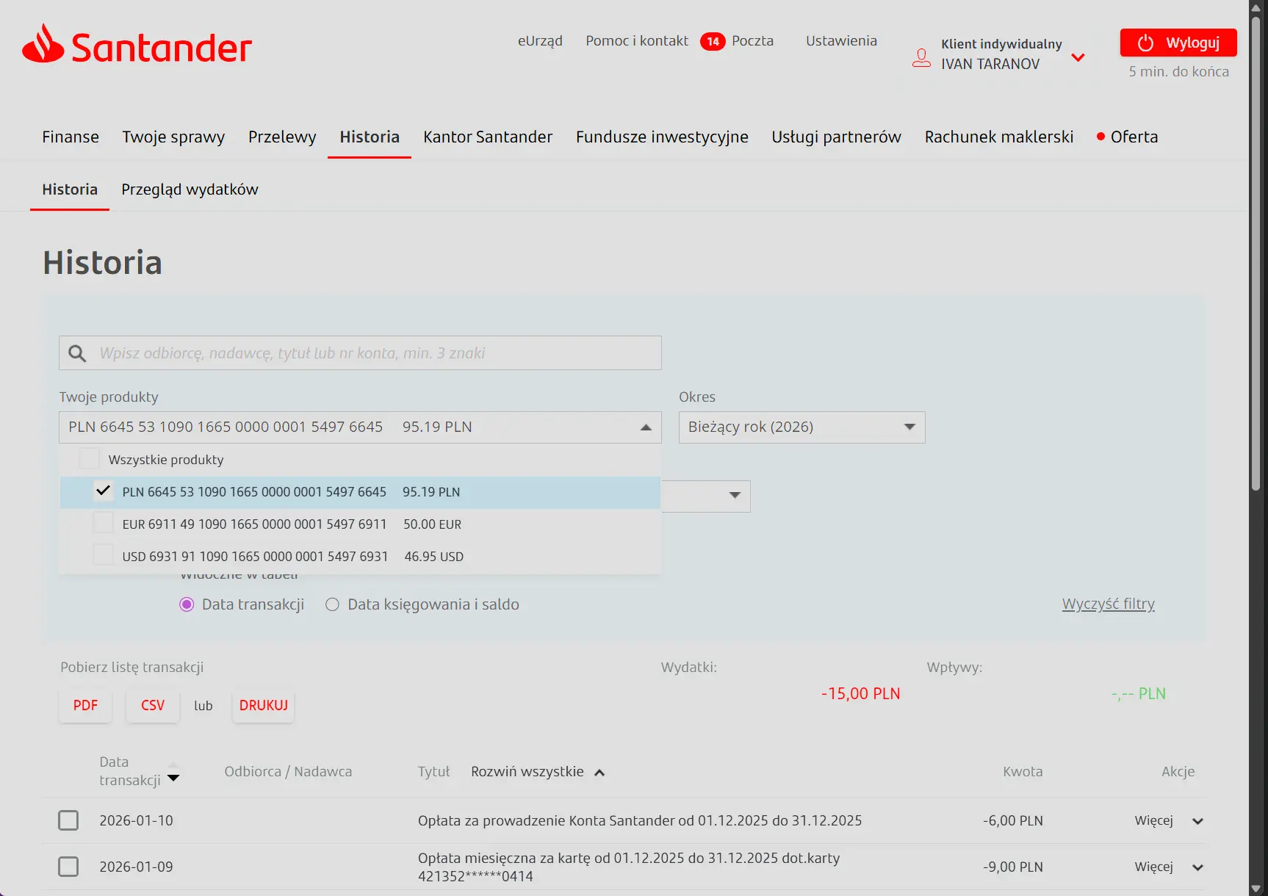Click the Santander flame logo
1268x896 pixels.
pos(43,44)
